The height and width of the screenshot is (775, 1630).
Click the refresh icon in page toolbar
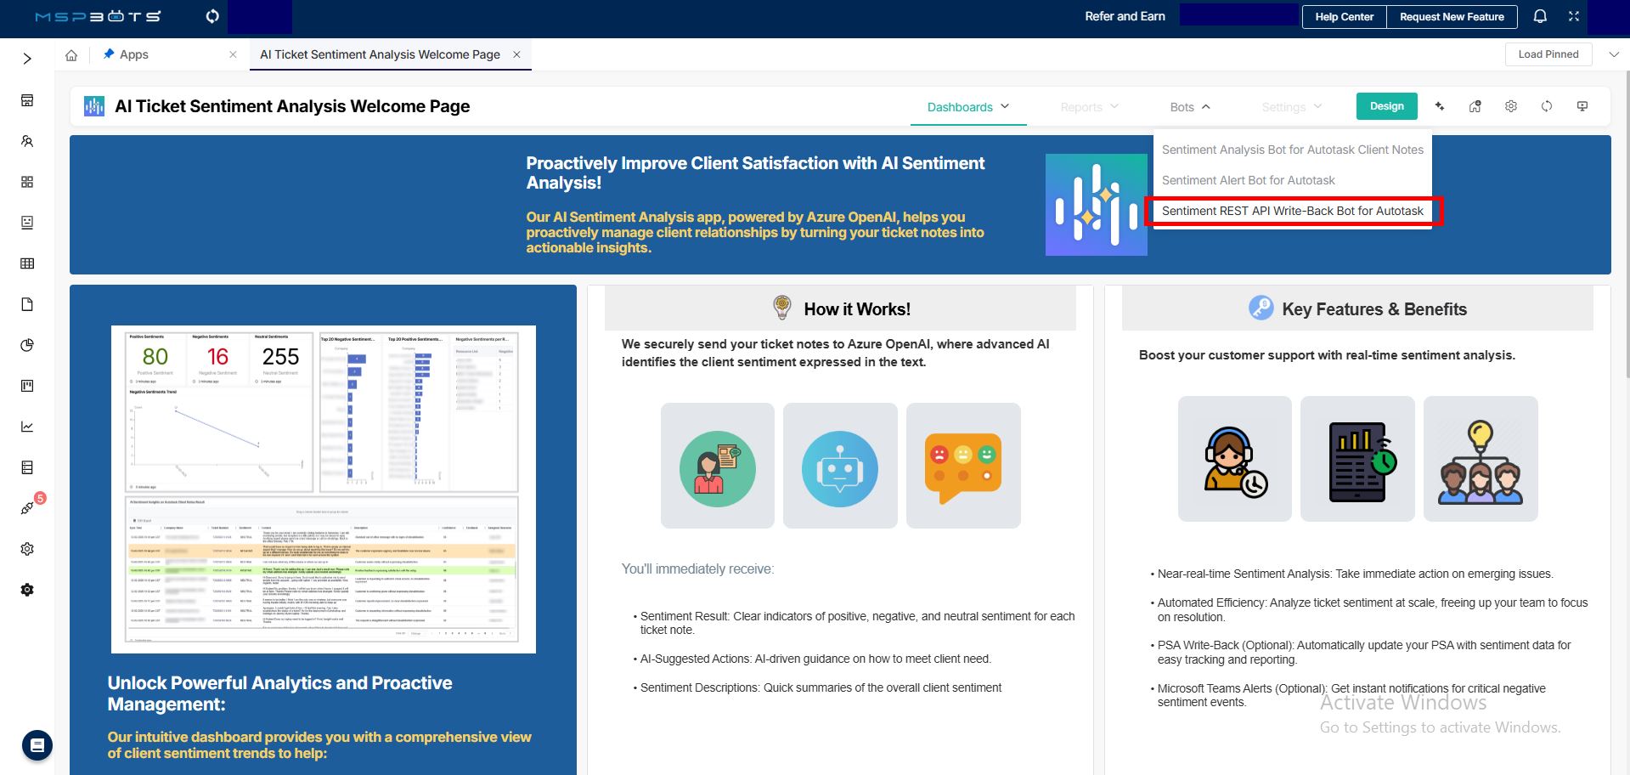pyautogui.click(x=1546, y=106)
